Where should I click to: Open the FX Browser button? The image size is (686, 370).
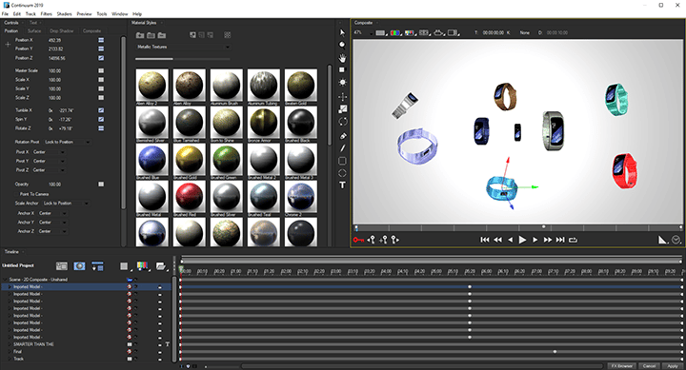click(x=621, y=366)
